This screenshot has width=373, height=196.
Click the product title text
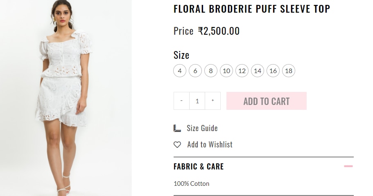tap(251, 9)
